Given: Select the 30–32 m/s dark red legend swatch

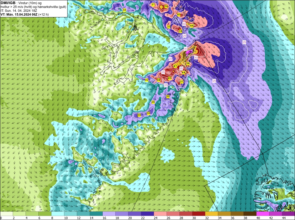Looking at the screenshot, I should [x=199, y=214].
